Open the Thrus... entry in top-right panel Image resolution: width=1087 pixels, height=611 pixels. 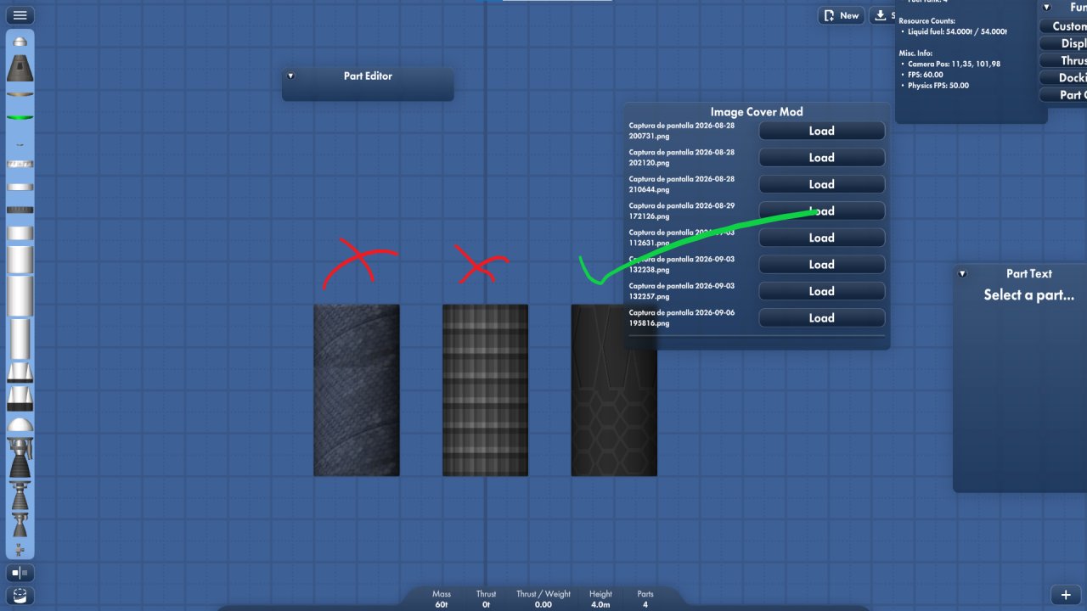[x=1063, y=60]
